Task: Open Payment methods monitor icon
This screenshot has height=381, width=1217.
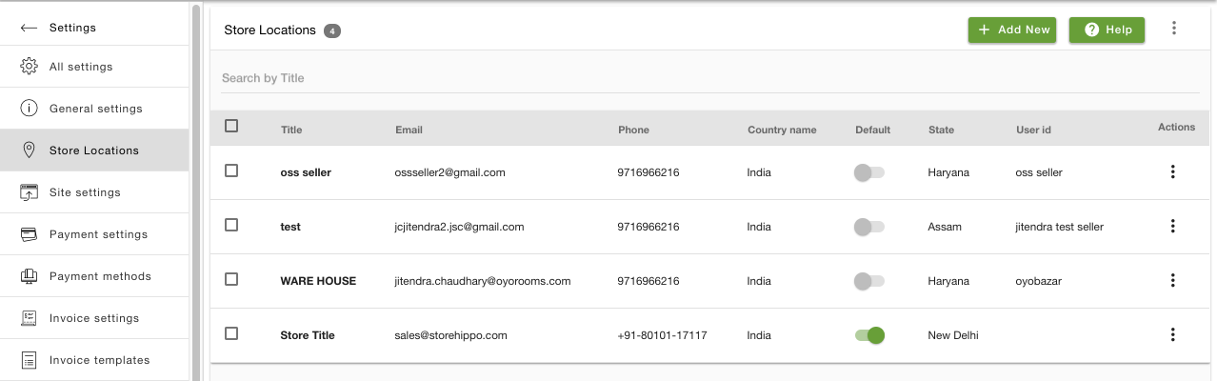Action: [x=29, y=276]
